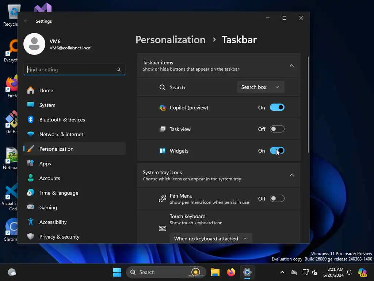Click the Widgets row icon

(x=163, y=151)
